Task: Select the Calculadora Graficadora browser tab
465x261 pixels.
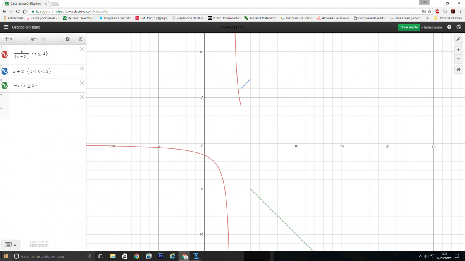Action: click(25, 3)
